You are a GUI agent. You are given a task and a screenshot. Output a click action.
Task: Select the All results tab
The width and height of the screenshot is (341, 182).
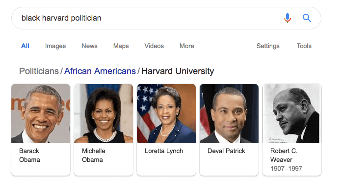coord(25,46)
